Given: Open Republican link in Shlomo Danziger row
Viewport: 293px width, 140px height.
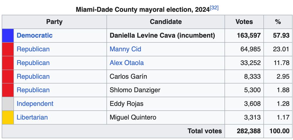Looking at the screenshot, I should coord(33,90).
